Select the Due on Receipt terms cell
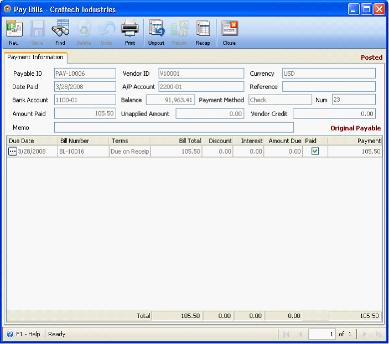The height and width of the screenshot is (344, 389). click(129, 152)
